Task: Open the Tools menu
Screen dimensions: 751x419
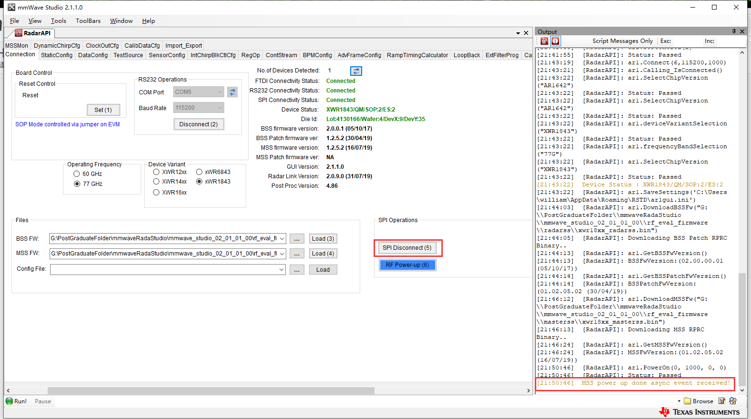Action: 59,20
